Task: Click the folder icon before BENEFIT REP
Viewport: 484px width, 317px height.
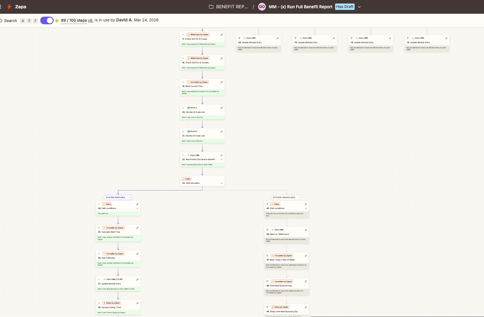Action: pyautogui.click(x=211, y=7)
